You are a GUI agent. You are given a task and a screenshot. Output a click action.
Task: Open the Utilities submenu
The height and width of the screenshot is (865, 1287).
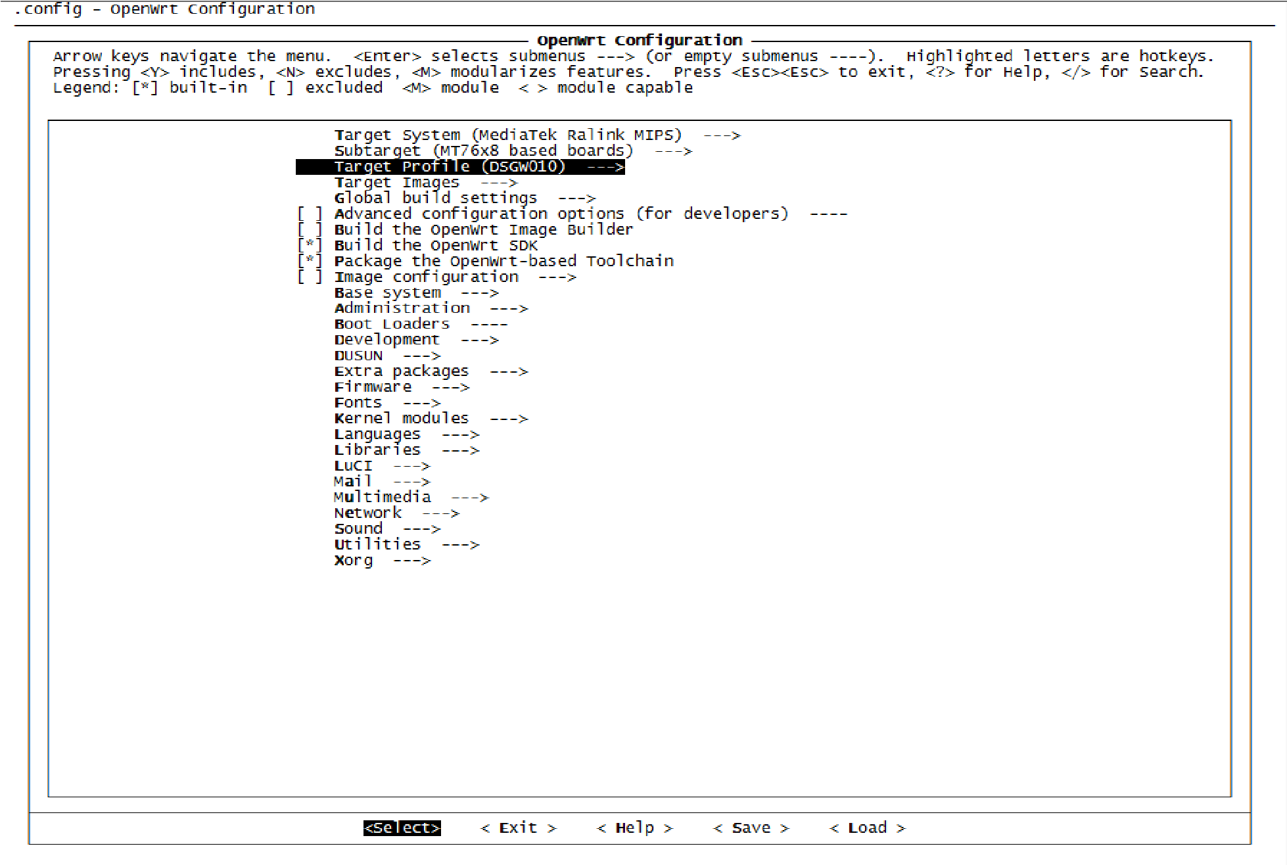coord(406,546)
